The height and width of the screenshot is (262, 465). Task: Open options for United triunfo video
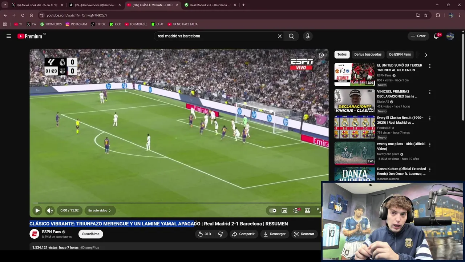click(430, 66)
